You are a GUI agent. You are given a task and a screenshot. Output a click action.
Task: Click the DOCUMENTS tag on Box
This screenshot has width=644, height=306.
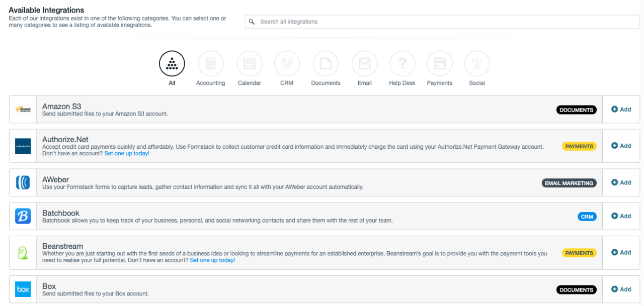coord(577,290)
